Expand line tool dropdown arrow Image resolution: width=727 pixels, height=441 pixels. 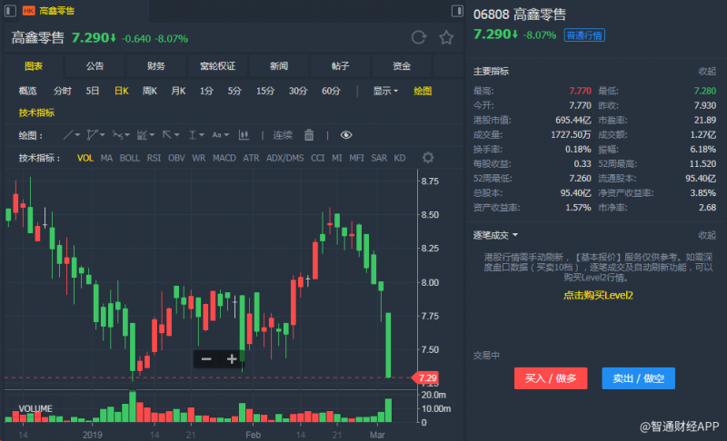coord(77,135)
